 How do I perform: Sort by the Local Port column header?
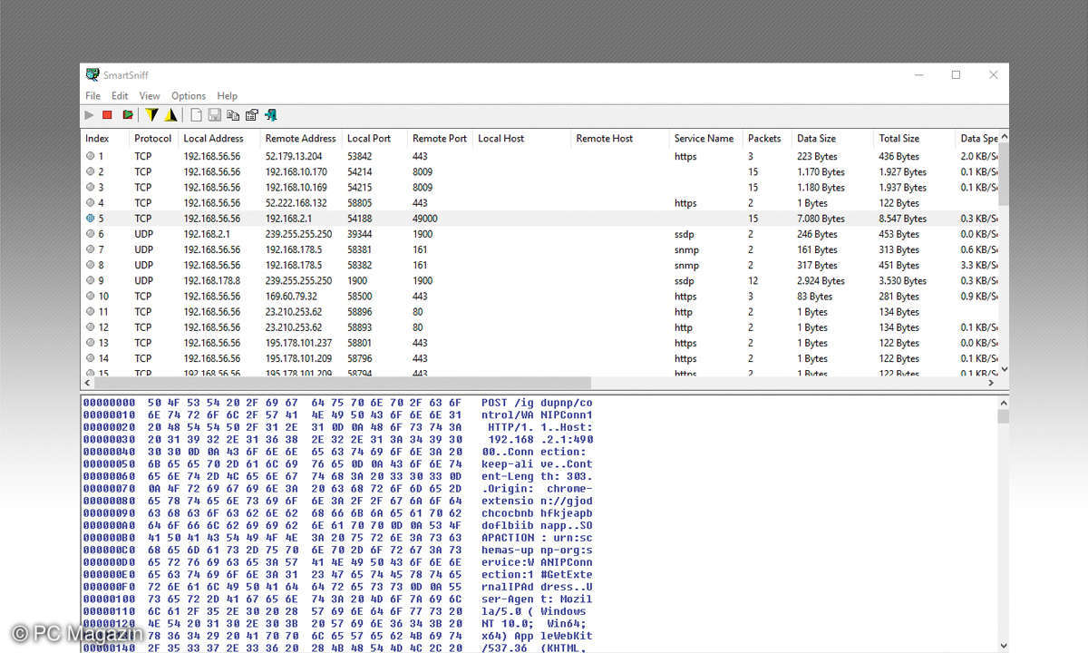(374, 139)
